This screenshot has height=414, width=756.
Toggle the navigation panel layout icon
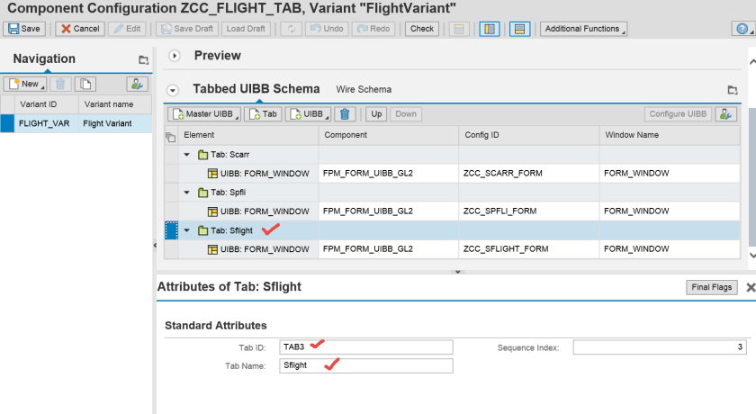point(489,29)
